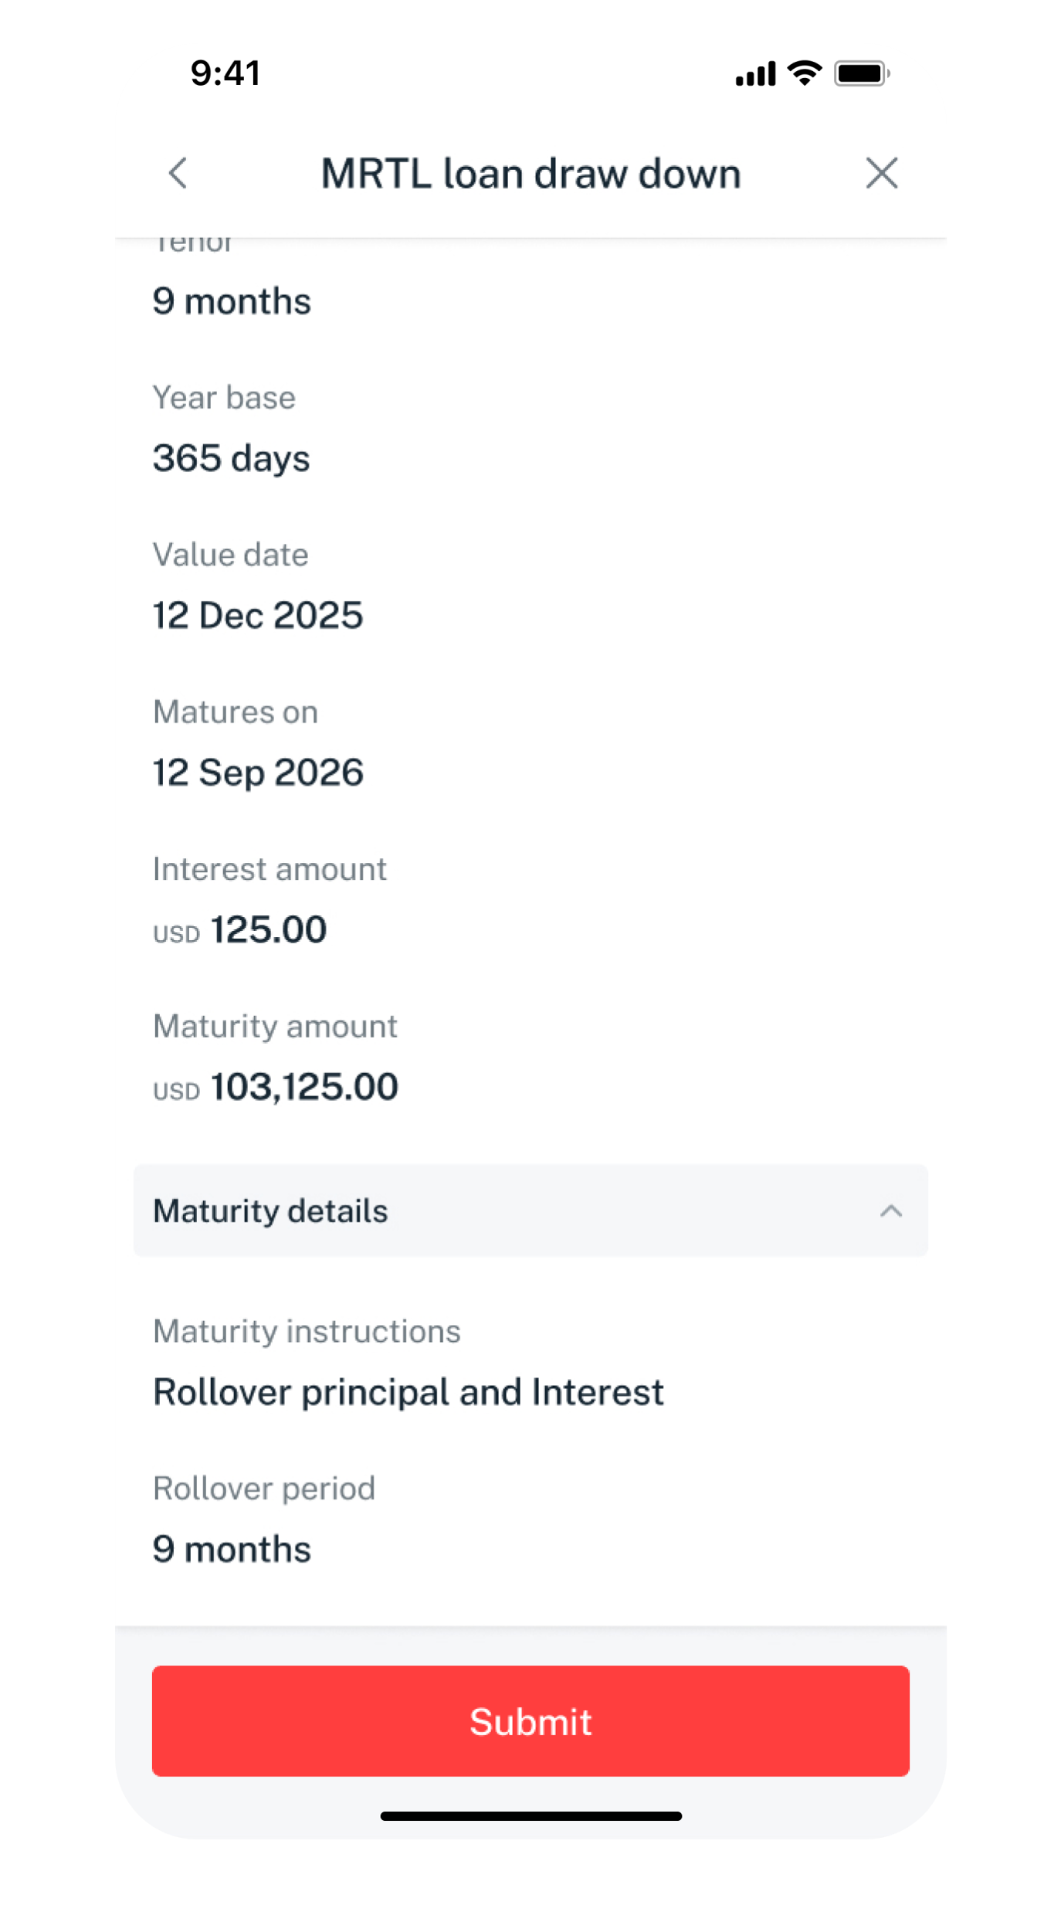Click the Maturity details section header text
The width and height of the screenshot is (1061, 1912).
[x=270, y=1211]
